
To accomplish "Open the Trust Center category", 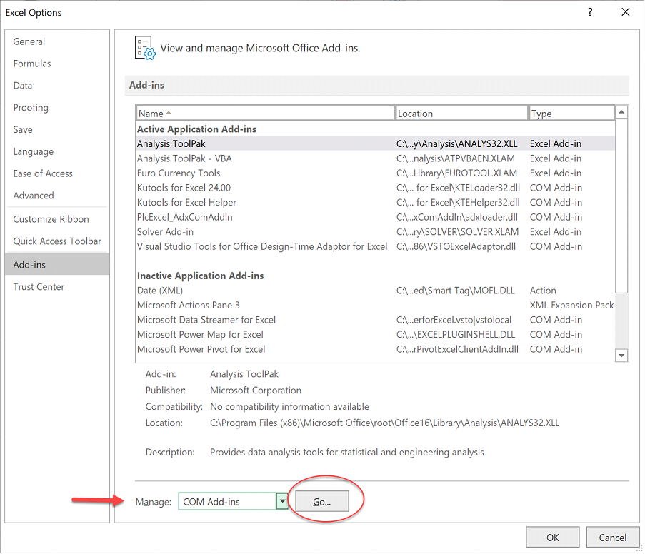I will click(39, 286).
